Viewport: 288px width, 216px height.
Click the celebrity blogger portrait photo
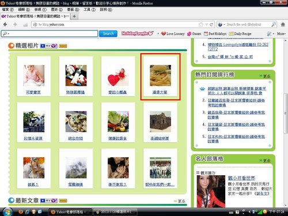(211, 191)
